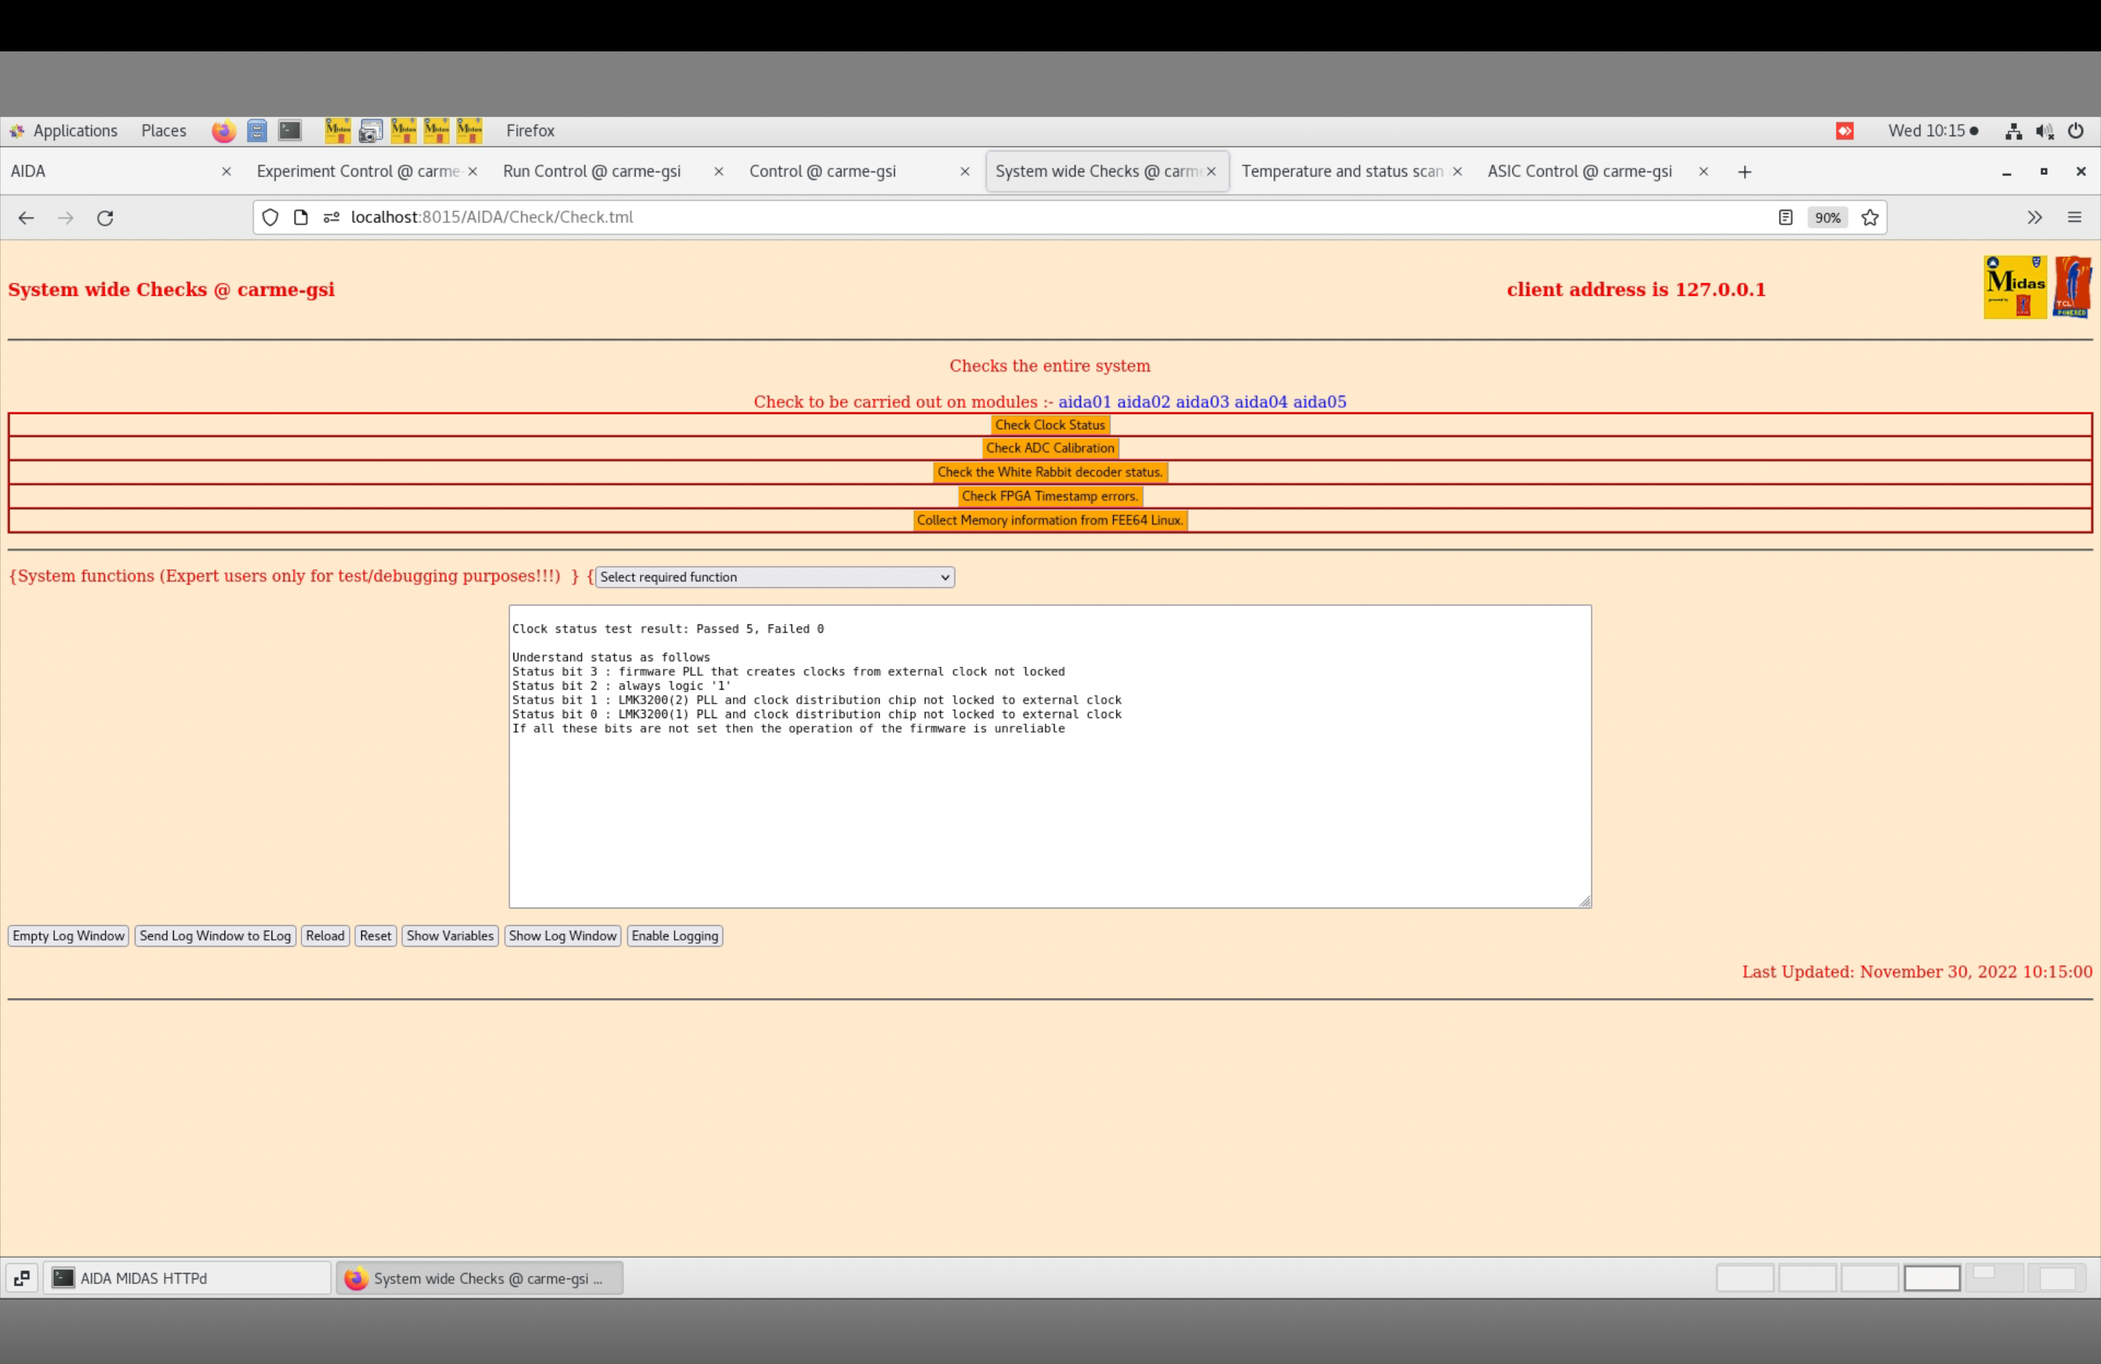The image size is (2101, 1364).
Task: Click the shield tracking protection icon
Action: 270,218
